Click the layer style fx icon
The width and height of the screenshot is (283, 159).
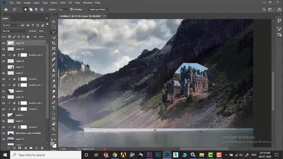click(14, 148)
